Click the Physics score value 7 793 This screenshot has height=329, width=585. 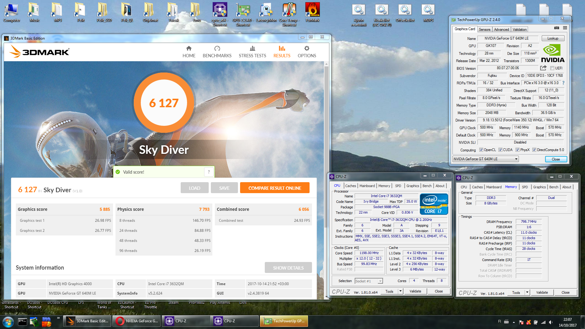coord(204,209)
